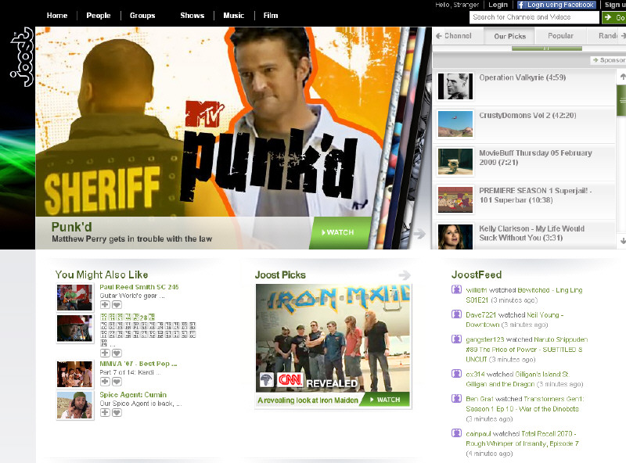The height and width of the screenshot is (463, 626).
Task: Switch to the Channel tab
Action: click(x=458, y=36)
